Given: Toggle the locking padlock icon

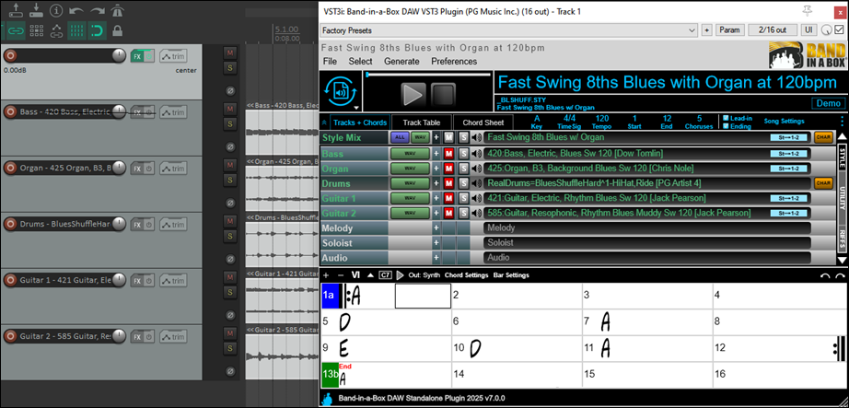Looking at the screenshot, I should pos(117,31).
